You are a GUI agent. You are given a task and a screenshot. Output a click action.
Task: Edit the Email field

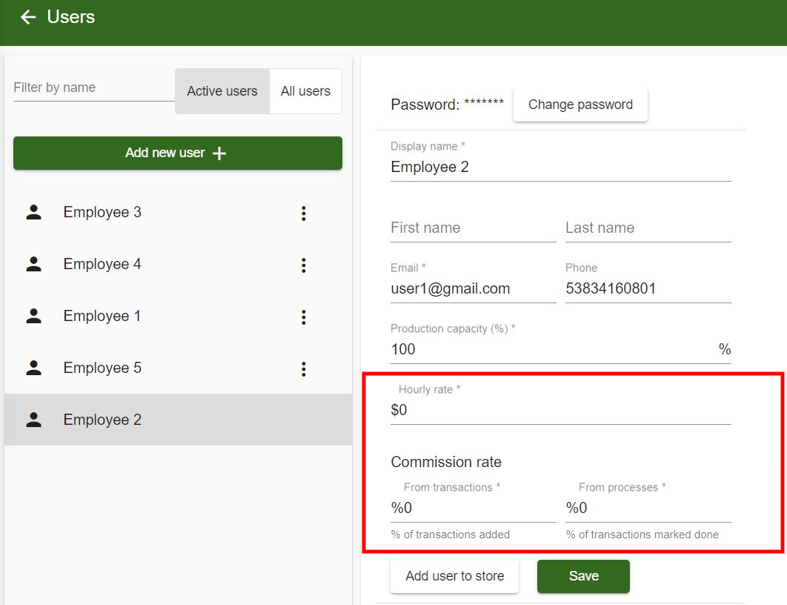474,288
